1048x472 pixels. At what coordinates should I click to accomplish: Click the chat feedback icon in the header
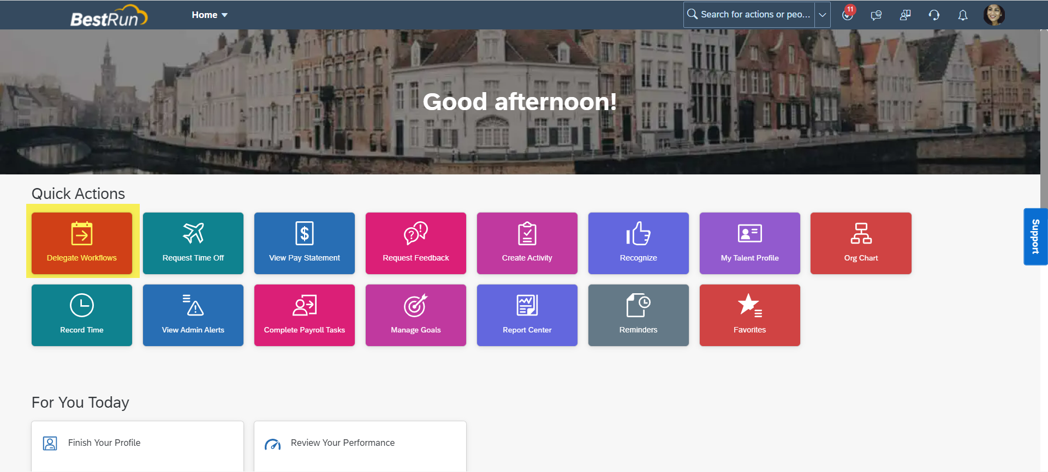point(877,15)
